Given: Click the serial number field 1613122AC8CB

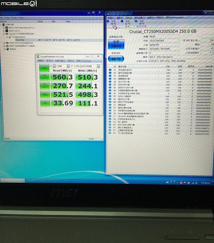Looking at the screenshot, I should click(x=164, y=41).
